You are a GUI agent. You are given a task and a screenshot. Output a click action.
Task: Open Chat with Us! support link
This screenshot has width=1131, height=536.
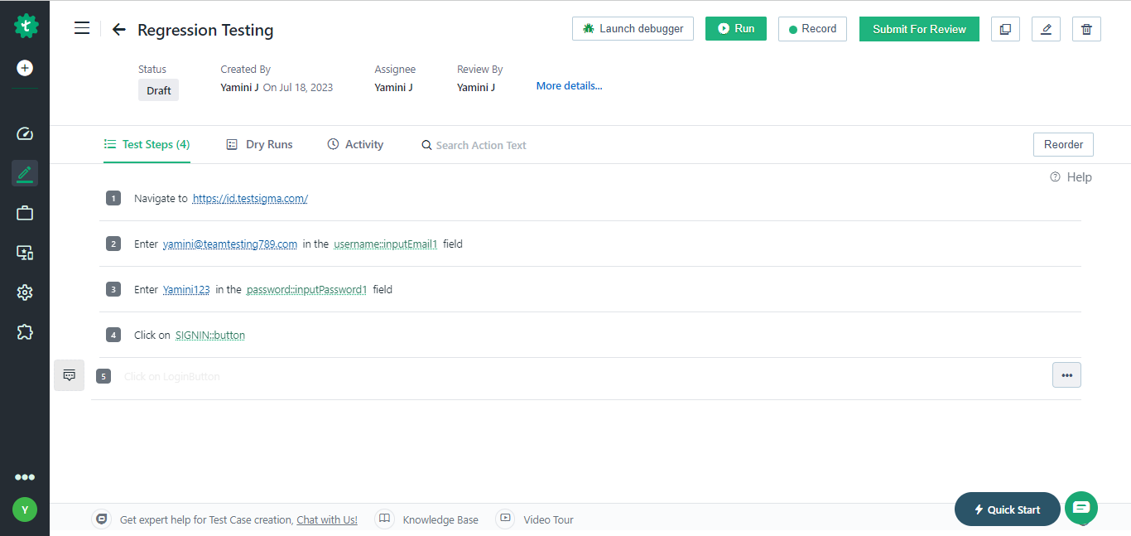326,519
